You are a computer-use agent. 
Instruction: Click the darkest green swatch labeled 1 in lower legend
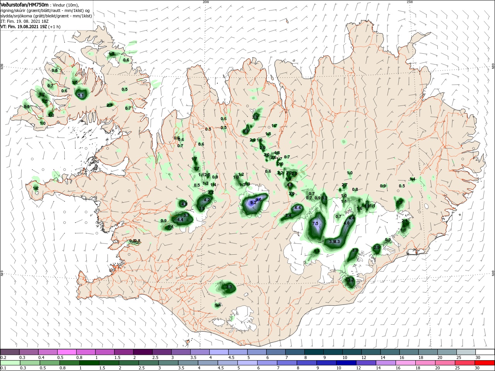pyautogui.click(x=89, y=363)
